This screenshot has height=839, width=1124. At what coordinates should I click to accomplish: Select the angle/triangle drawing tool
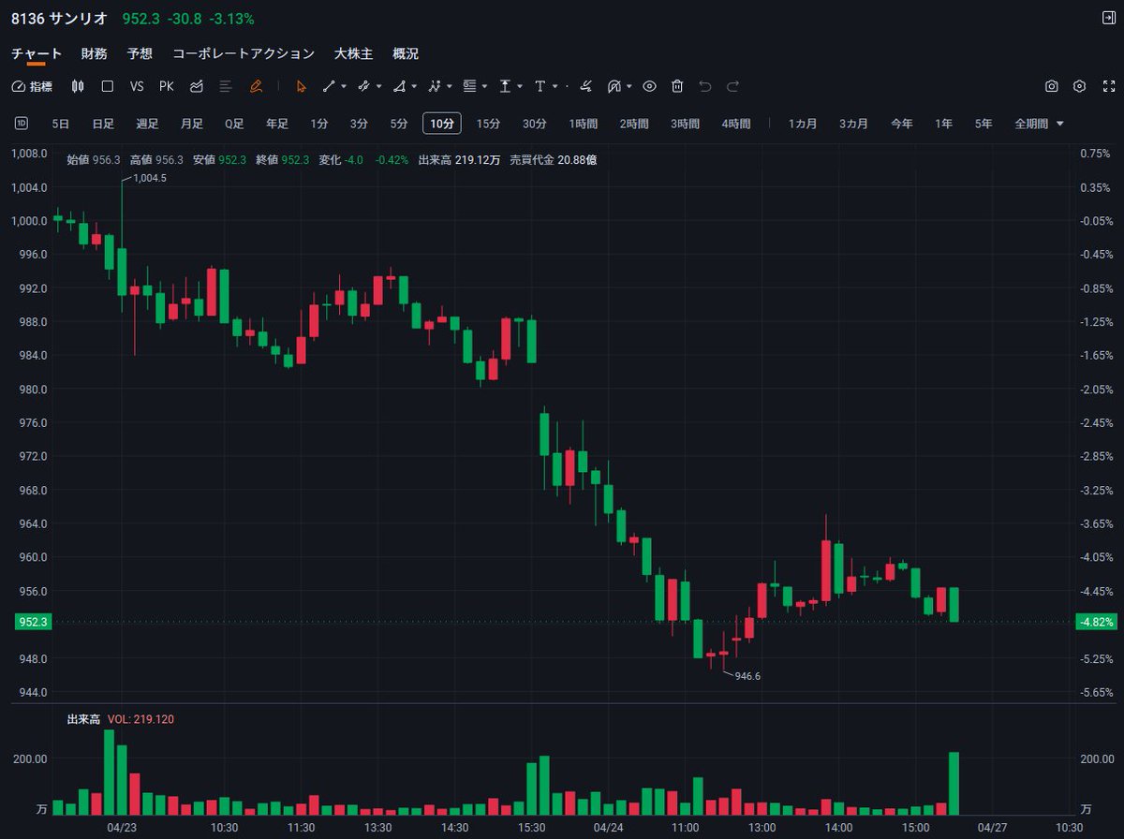[x=400, y=86]
